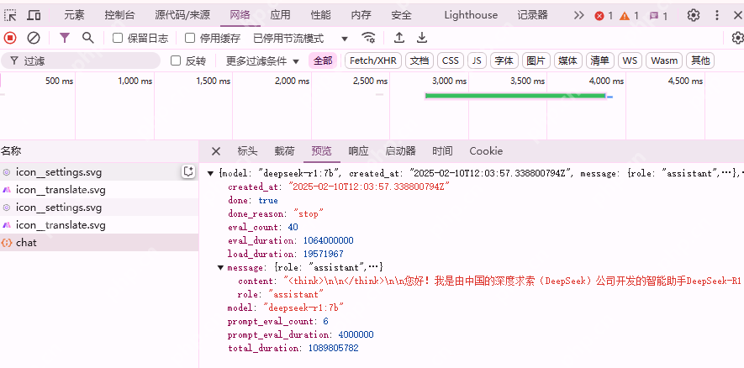
Task: Open the Lighthouse panel tab
Action: tap(471, 15)
